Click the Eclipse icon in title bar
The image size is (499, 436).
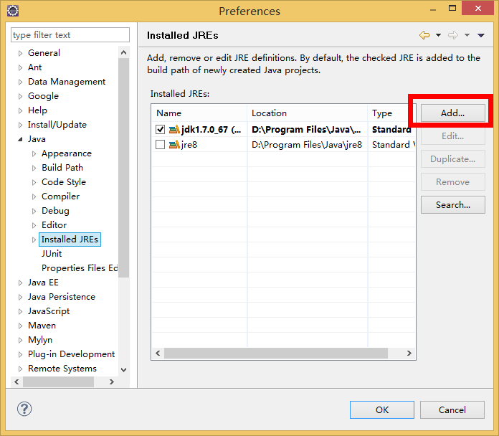pyautogui.click(x=13, y=11)
